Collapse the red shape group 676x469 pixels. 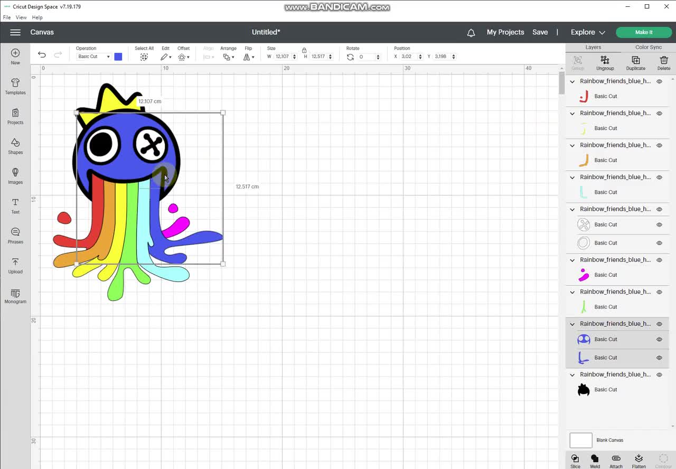point(572,81)
